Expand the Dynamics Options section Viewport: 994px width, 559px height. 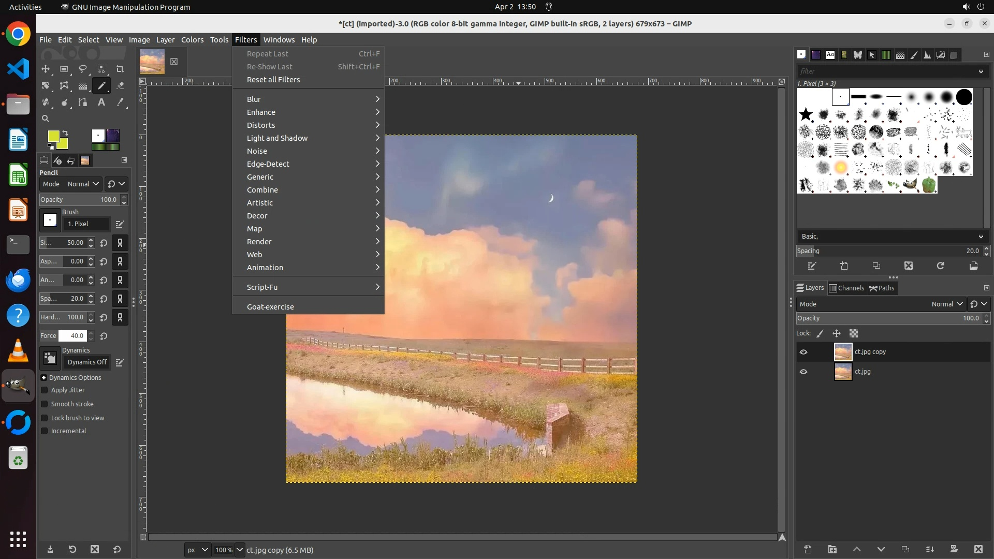point(44,378)
